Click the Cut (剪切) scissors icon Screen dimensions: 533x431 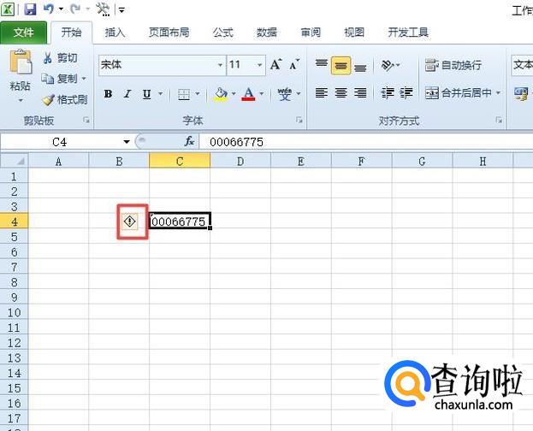click(x=49, y=58)
